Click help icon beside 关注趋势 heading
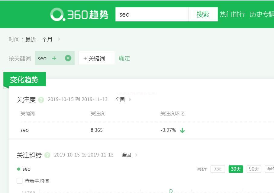Screen dimensions: 274x193 coord(47,155)
